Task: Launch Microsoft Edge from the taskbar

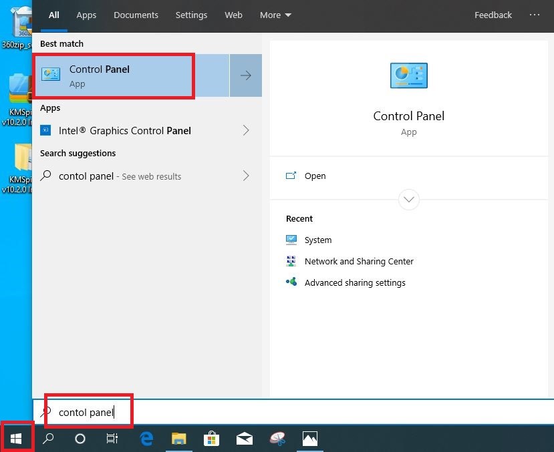Action: pyautogui.click(x=146, y=439)
